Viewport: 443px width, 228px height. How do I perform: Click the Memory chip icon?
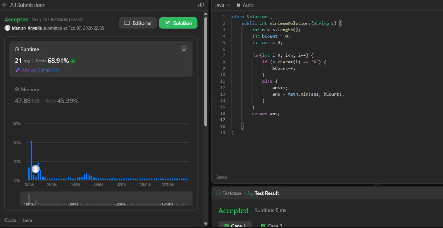[x=17, y=89]
